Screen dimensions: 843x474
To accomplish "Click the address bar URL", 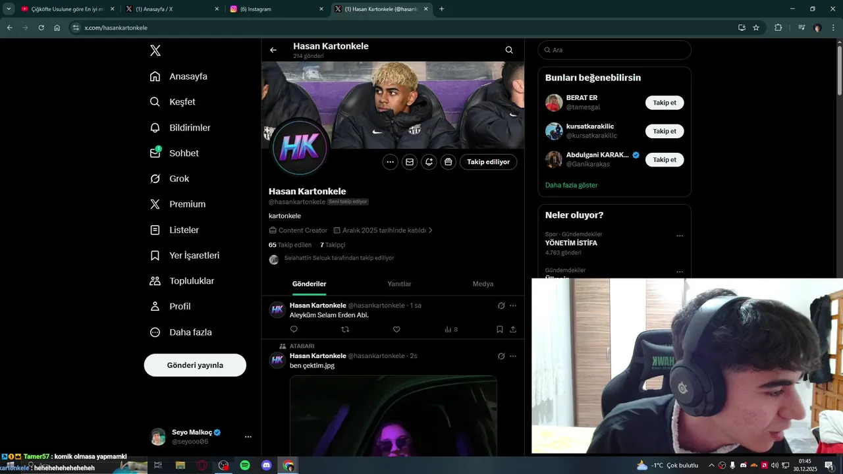I will click(116, 28).
